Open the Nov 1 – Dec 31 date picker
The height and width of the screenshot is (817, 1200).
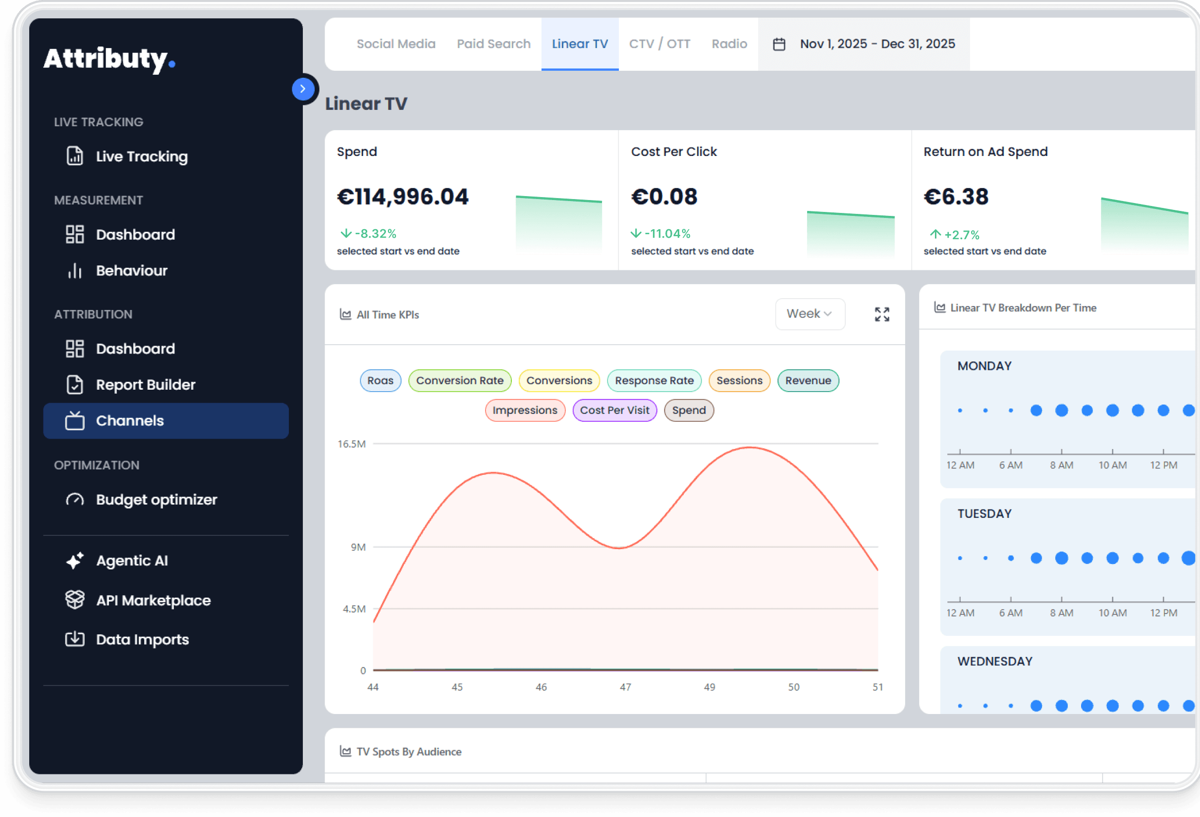point(877,44)
